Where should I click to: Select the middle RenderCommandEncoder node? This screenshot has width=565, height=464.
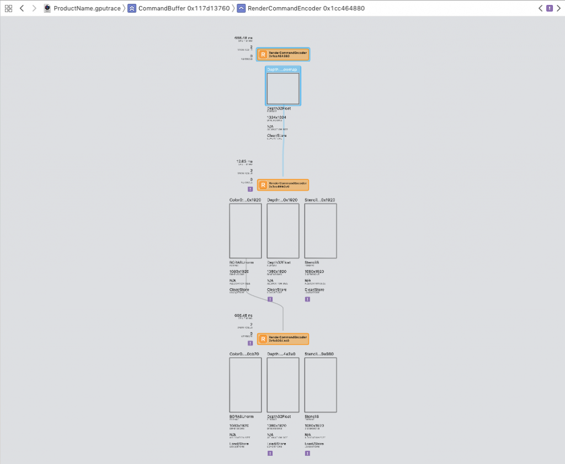[283, 185]
